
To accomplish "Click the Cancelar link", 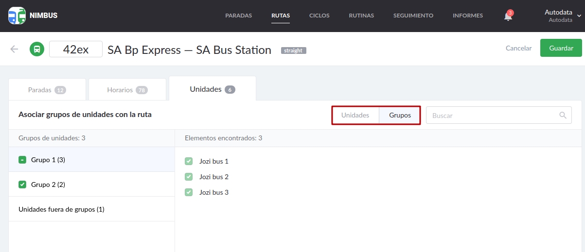I will coord(518,48).
